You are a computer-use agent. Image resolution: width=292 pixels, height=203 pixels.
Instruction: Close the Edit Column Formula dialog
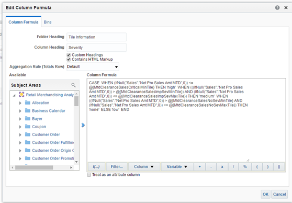point(286,8)
